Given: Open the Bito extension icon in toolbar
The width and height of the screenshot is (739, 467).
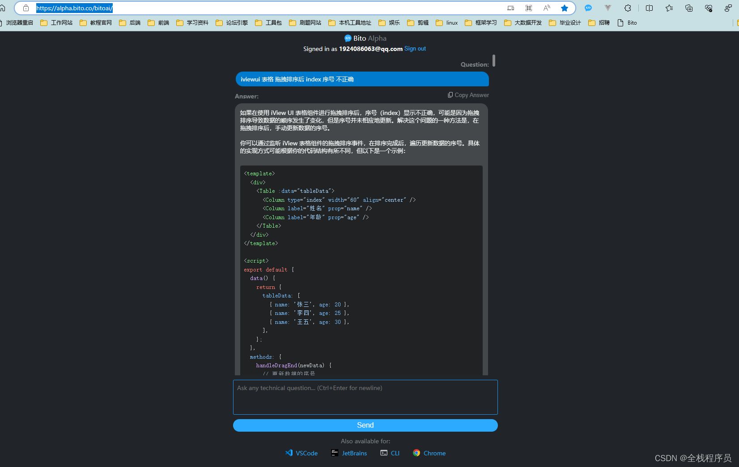Looking at the screenshot, I should click(588, 8).
